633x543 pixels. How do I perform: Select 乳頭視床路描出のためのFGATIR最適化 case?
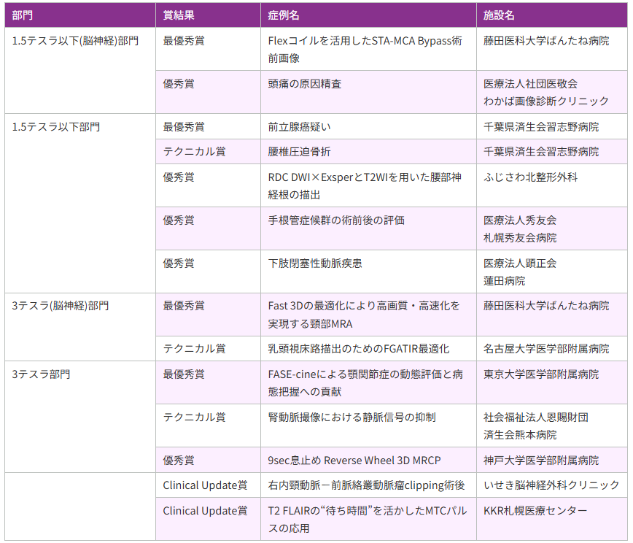click(359, 349)
